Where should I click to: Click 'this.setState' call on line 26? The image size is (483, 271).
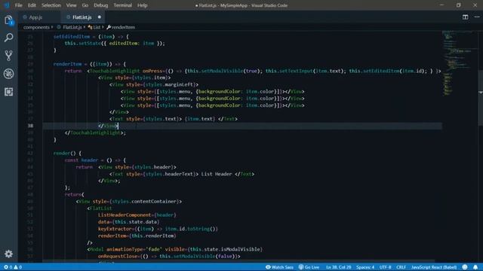click(x=82, y=44)
